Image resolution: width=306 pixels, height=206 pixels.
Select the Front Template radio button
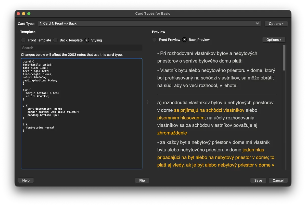[23, 40]
